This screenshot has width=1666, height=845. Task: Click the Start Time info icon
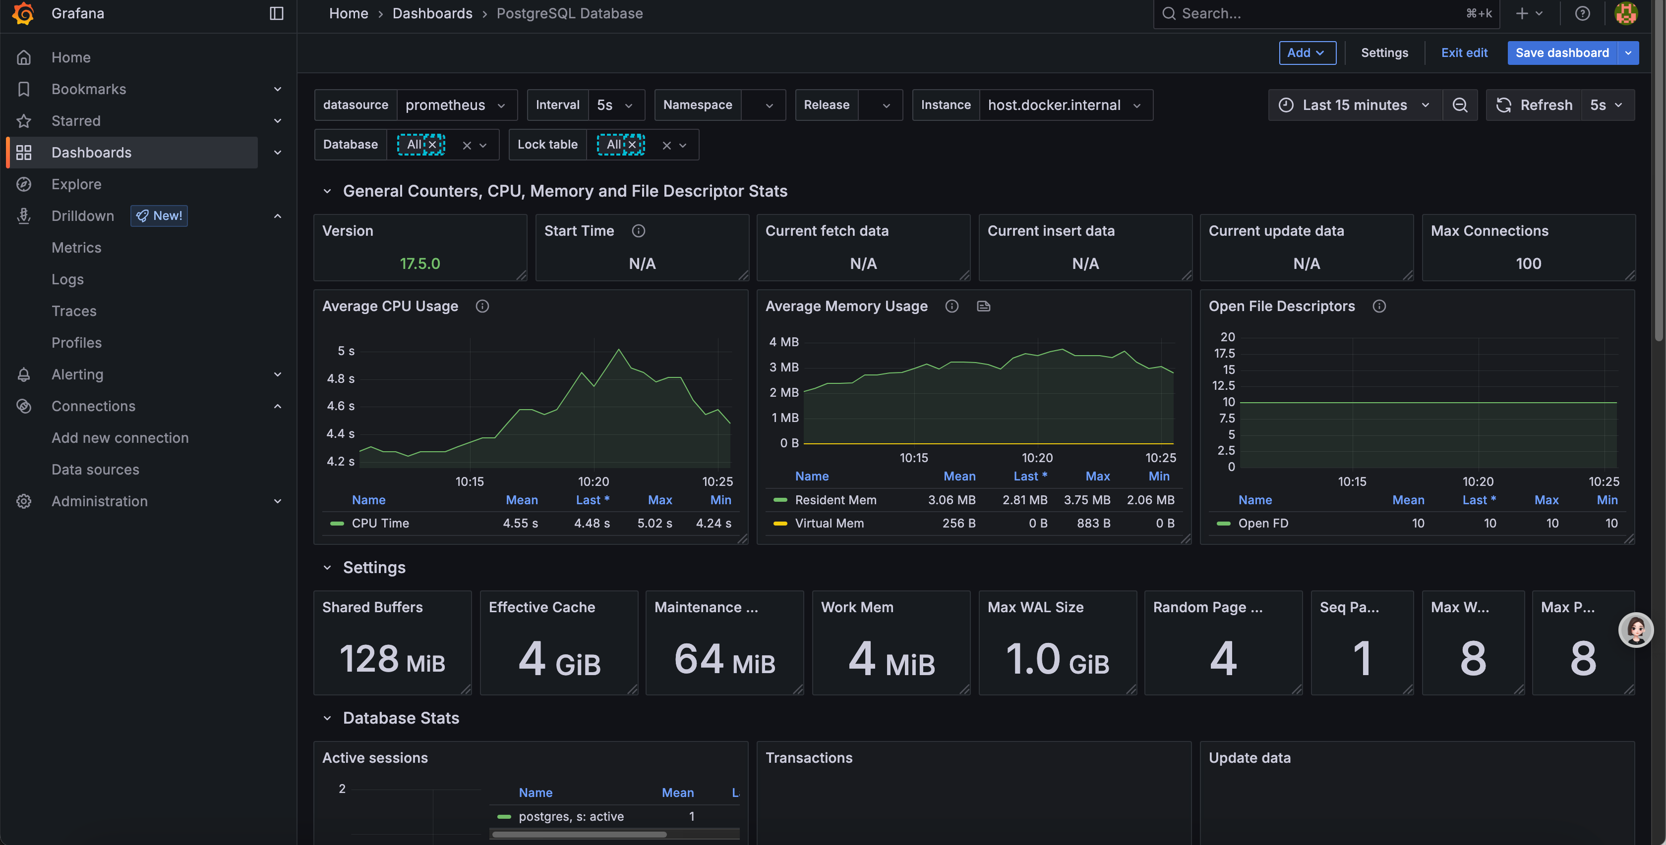point(638,231)
